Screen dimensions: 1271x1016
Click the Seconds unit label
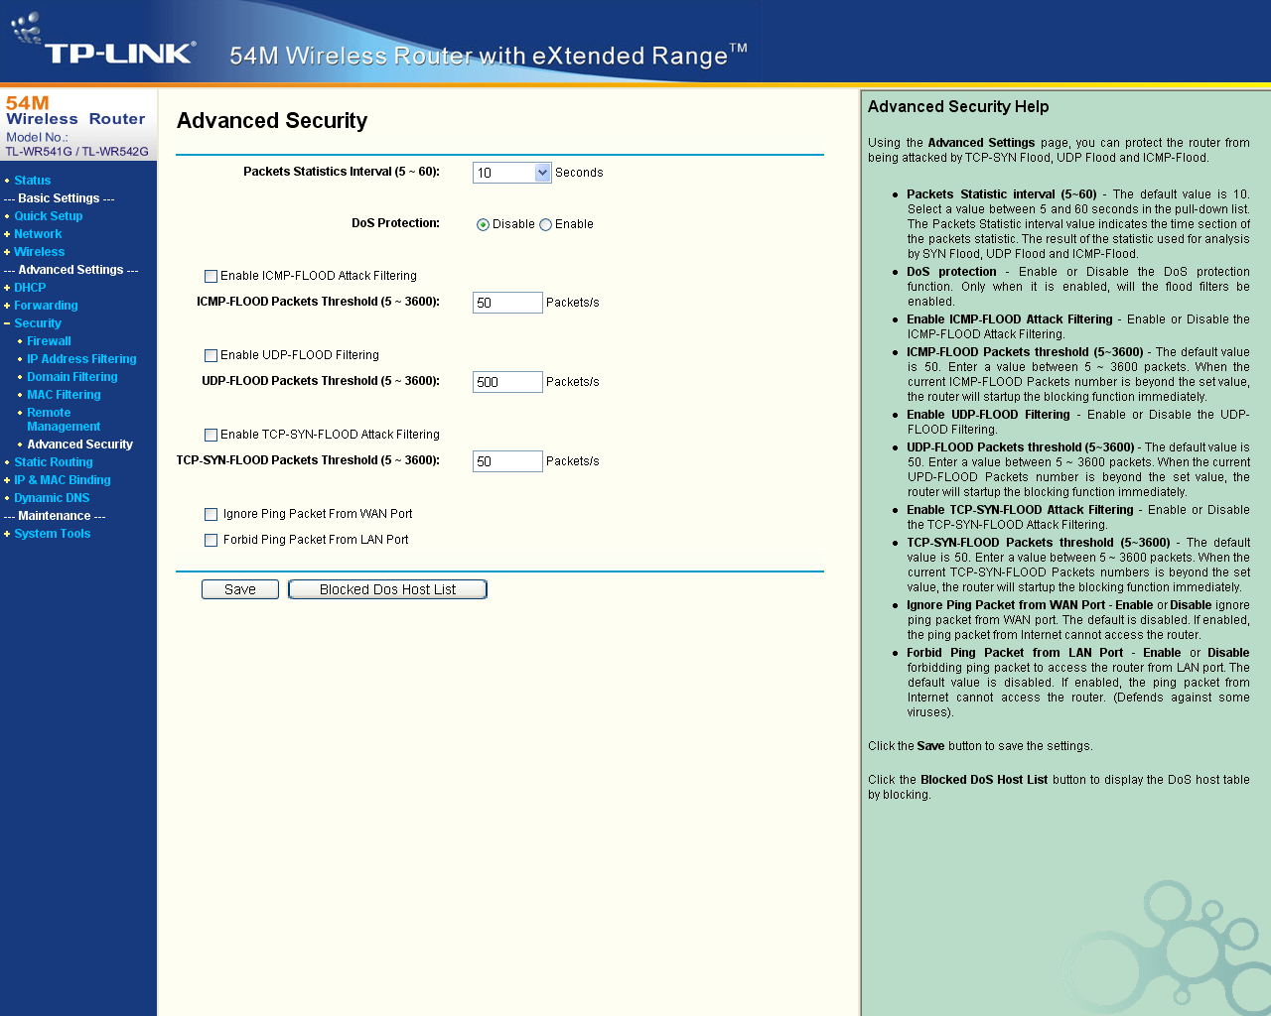(x=579, y=173)
